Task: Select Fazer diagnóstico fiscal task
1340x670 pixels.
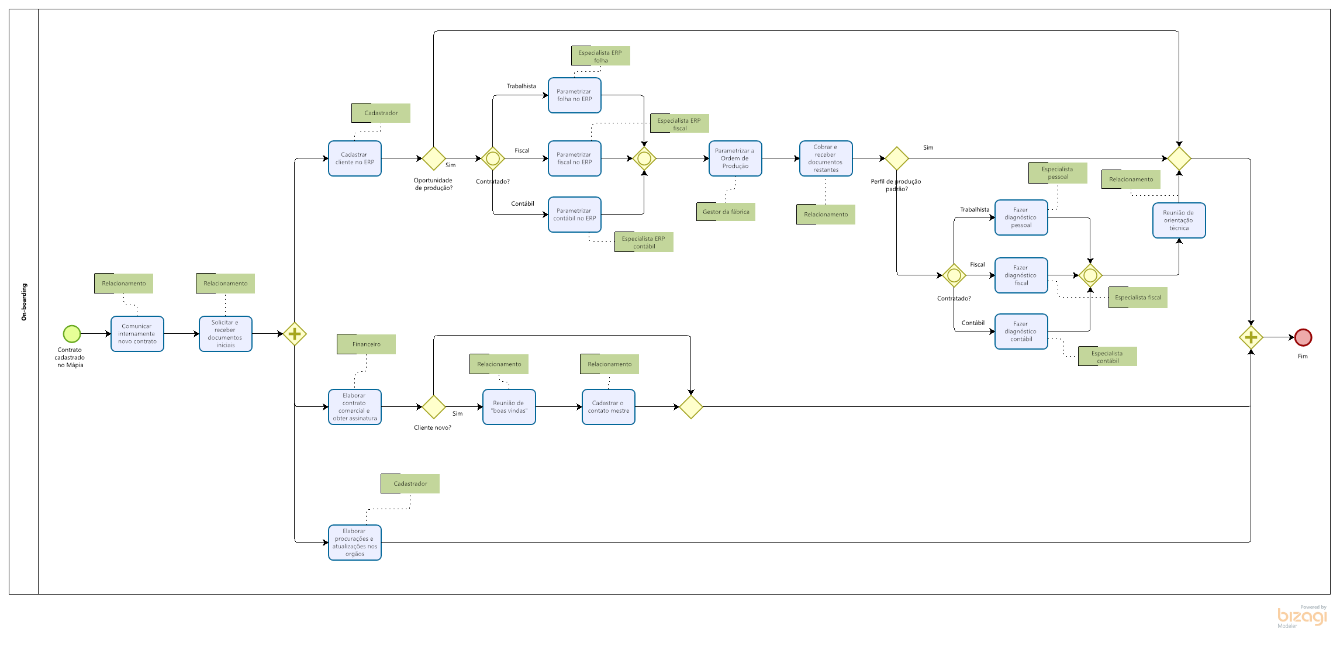Action: click(1021, 275)
